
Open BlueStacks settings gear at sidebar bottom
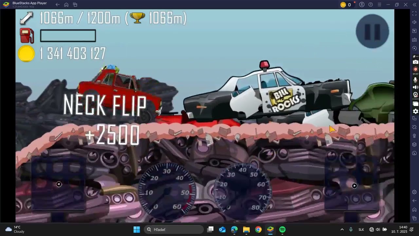tap(414, 192)
